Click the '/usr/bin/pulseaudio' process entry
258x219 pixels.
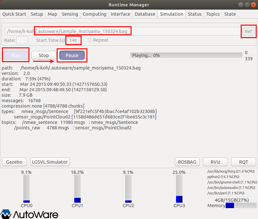click(231, 188)
